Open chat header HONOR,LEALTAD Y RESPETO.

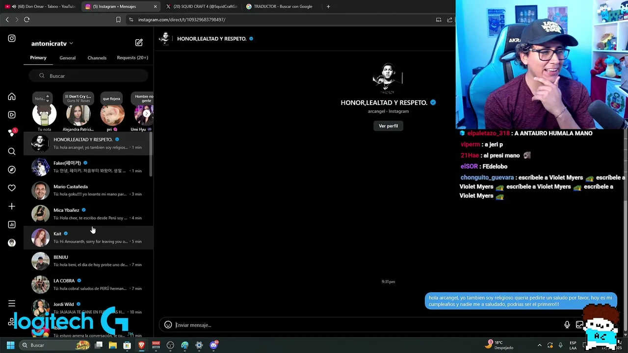[211, 39]
